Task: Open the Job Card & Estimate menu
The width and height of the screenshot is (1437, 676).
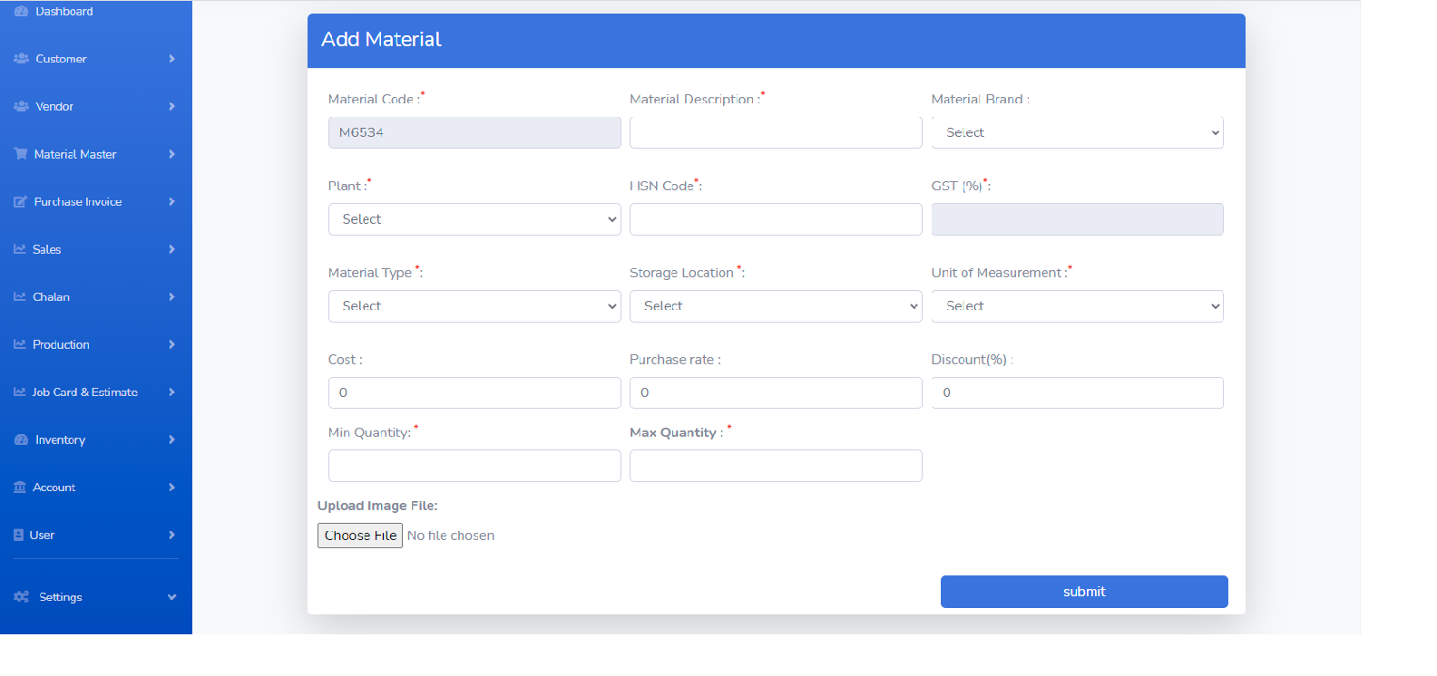Action: pyautogui.click(x=84, y=392)
